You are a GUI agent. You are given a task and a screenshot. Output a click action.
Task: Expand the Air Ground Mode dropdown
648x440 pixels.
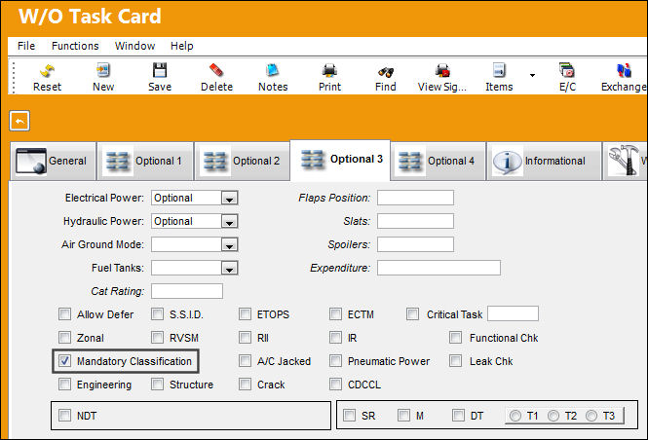[229, 244]
